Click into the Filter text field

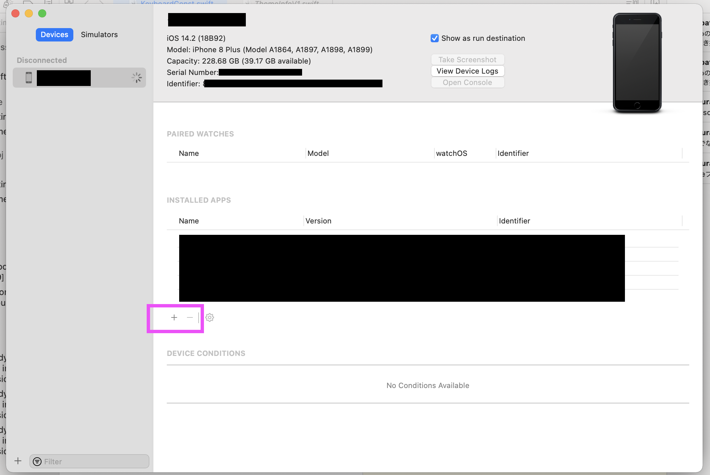94,462
